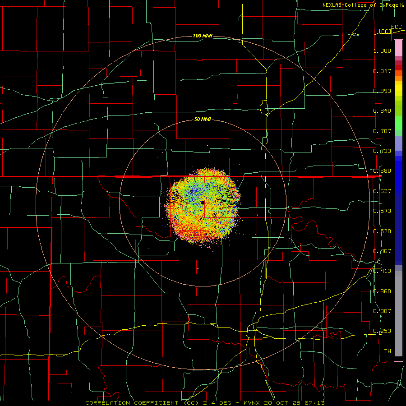Image resolution: width=406 pixels, height=406 pixels.
Task: Click the 0.787 color scale value
Action: click(382, 131)
